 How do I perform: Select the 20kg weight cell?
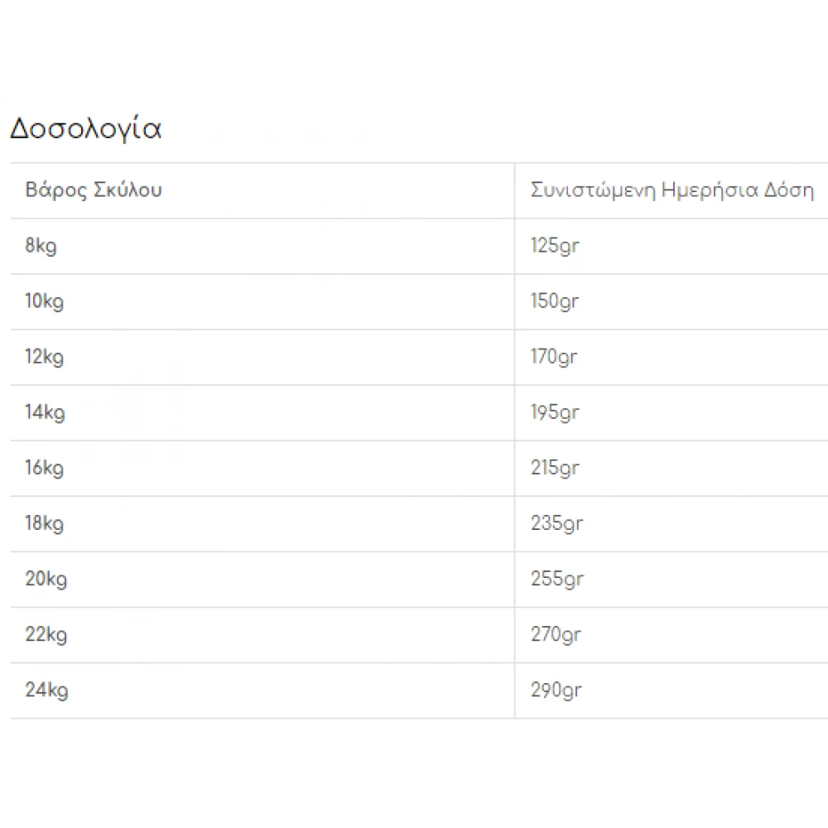[x=46, y=579]
